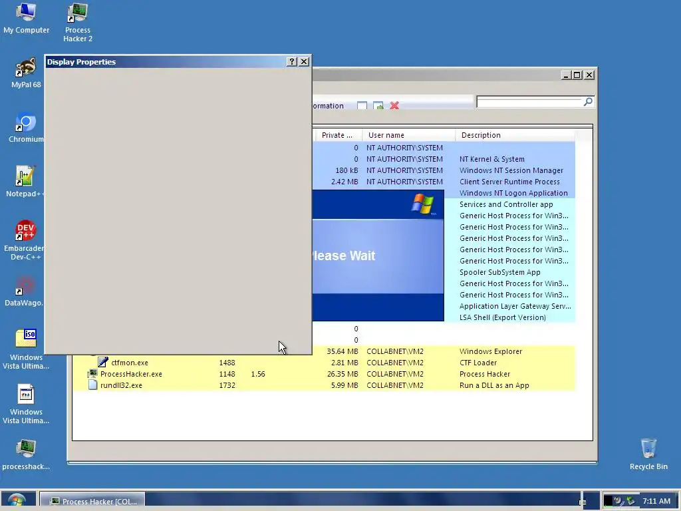Launch the Chromium desktop shortcut
Image resolution: width=681 pixels, height=511 pixels.
click(x=26, y=128)
